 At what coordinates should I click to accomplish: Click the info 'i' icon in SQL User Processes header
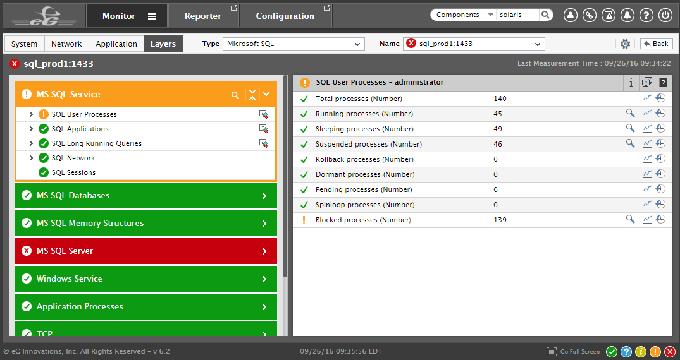tap(631, 83)
